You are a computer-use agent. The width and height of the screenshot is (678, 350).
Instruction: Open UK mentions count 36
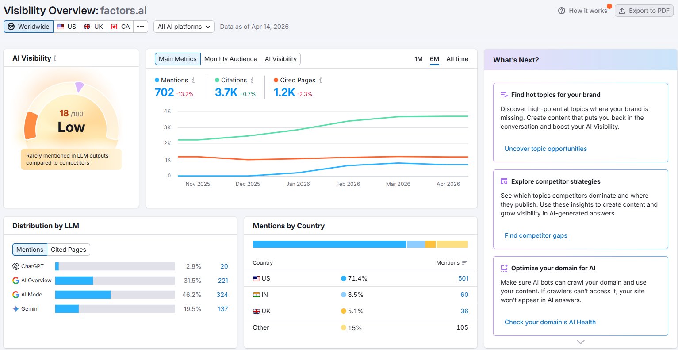(464, 311)
